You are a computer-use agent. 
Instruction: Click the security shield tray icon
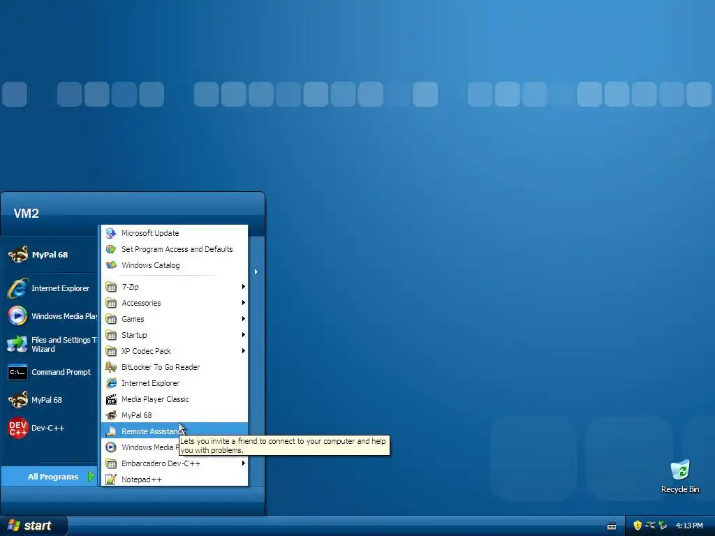tap(637, 526)
